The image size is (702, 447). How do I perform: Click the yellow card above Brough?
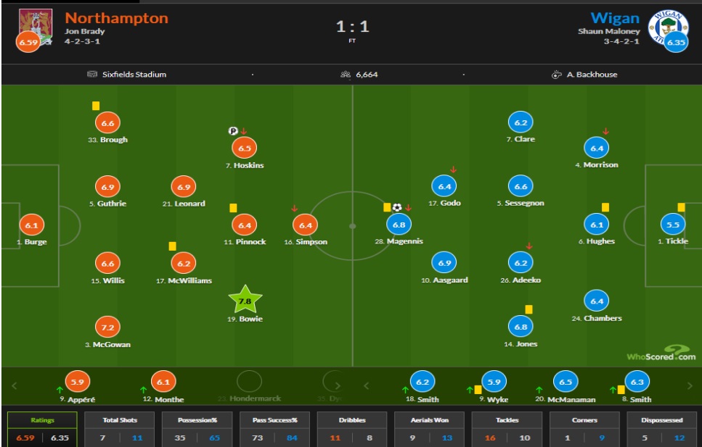pyautogui.click(x=96, y=106)
